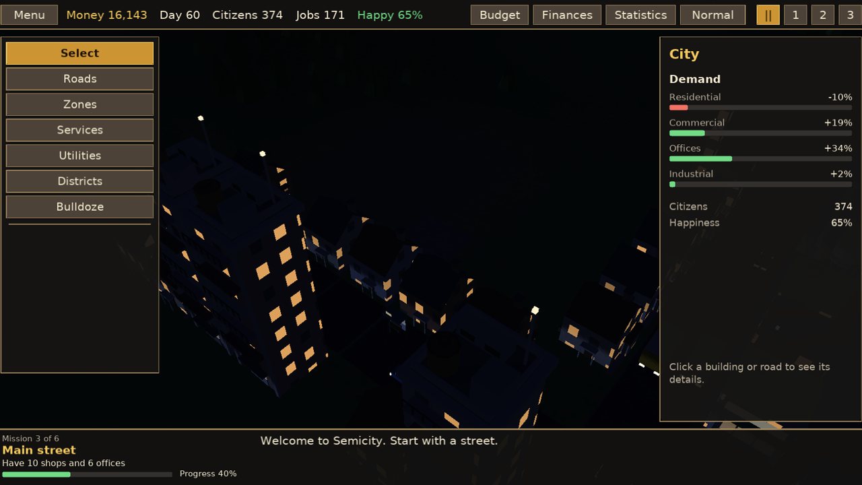Open the Budget panel
862x485 pixels.
pyautogui.click(x=500, y=15)
